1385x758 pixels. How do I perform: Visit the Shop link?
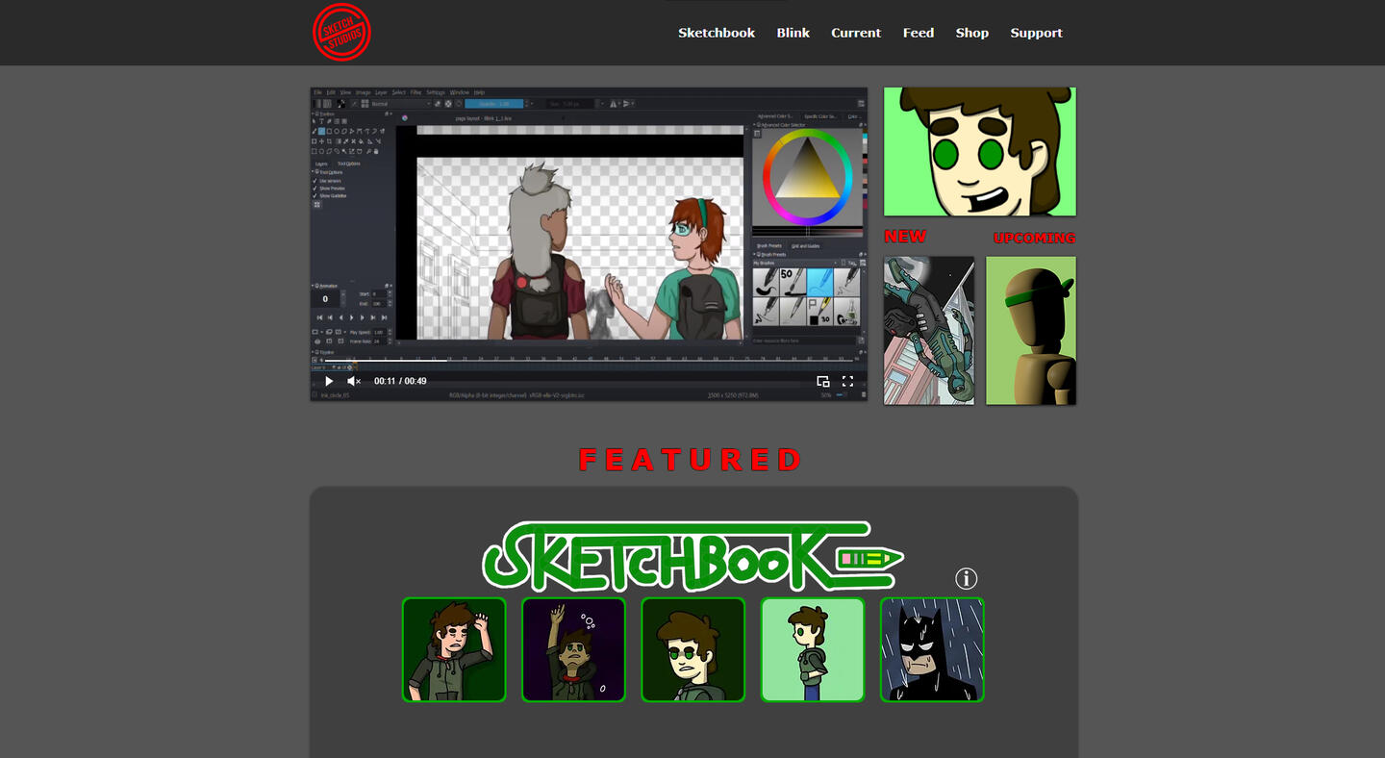click(x=971, y=33)
